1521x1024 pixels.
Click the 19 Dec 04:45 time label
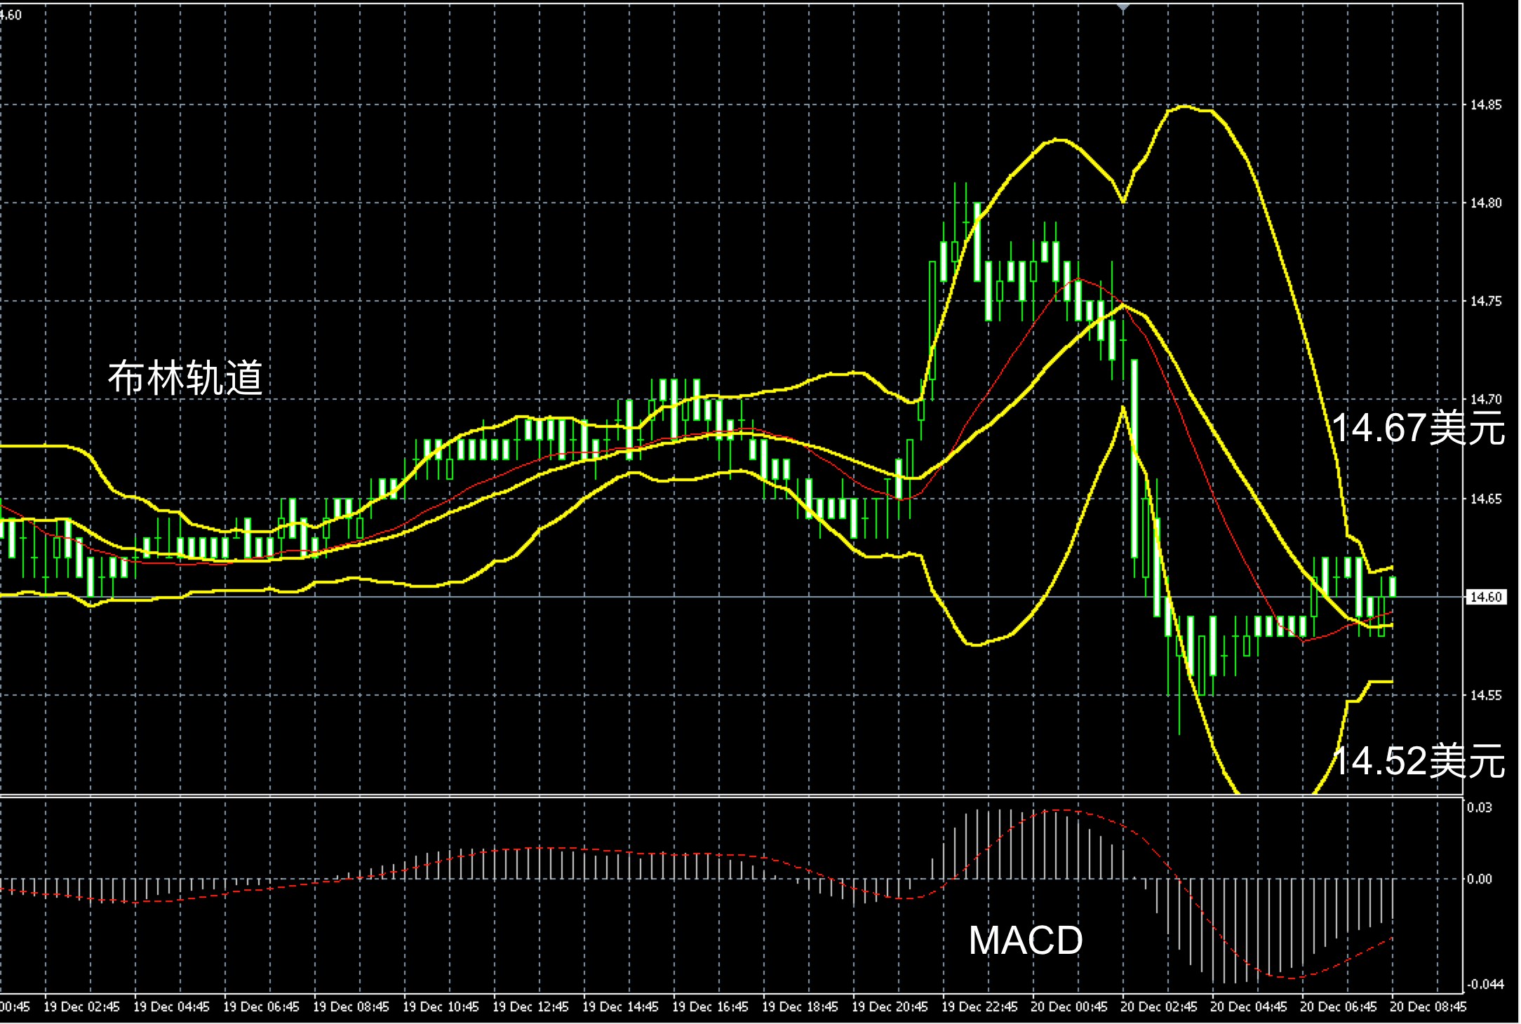[x=171, y=1007]
